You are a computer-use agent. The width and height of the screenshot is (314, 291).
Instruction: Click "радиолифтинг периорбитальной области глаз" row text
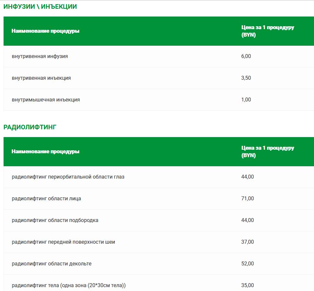pyautogui.click(x=68, y=177)
